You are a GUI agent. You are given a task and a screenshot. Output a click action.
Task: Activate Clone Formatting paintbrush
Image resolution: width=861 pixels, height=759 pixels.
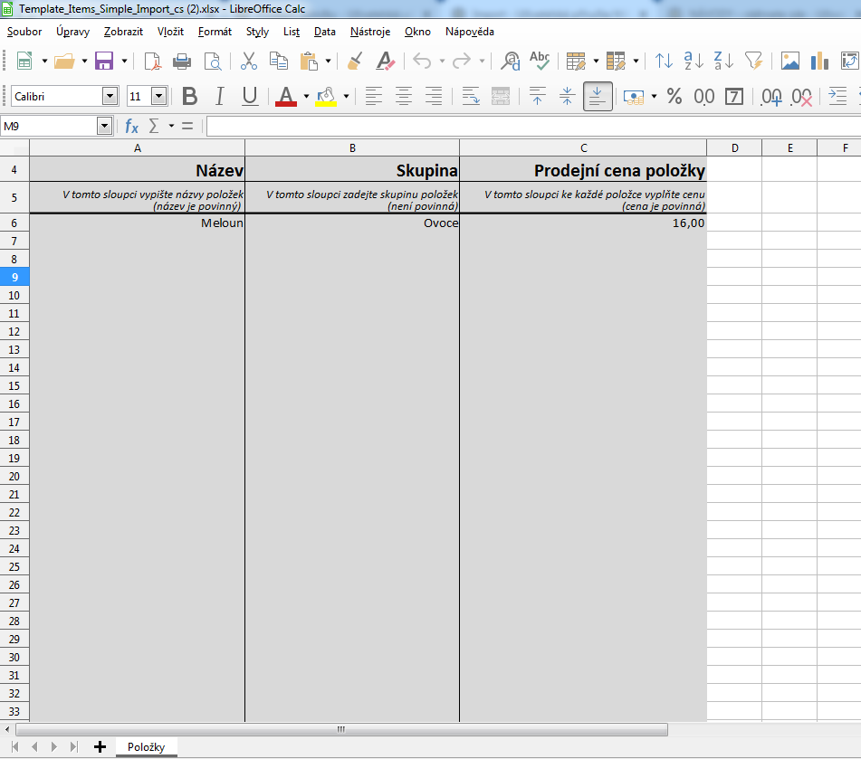click(355, 61)
